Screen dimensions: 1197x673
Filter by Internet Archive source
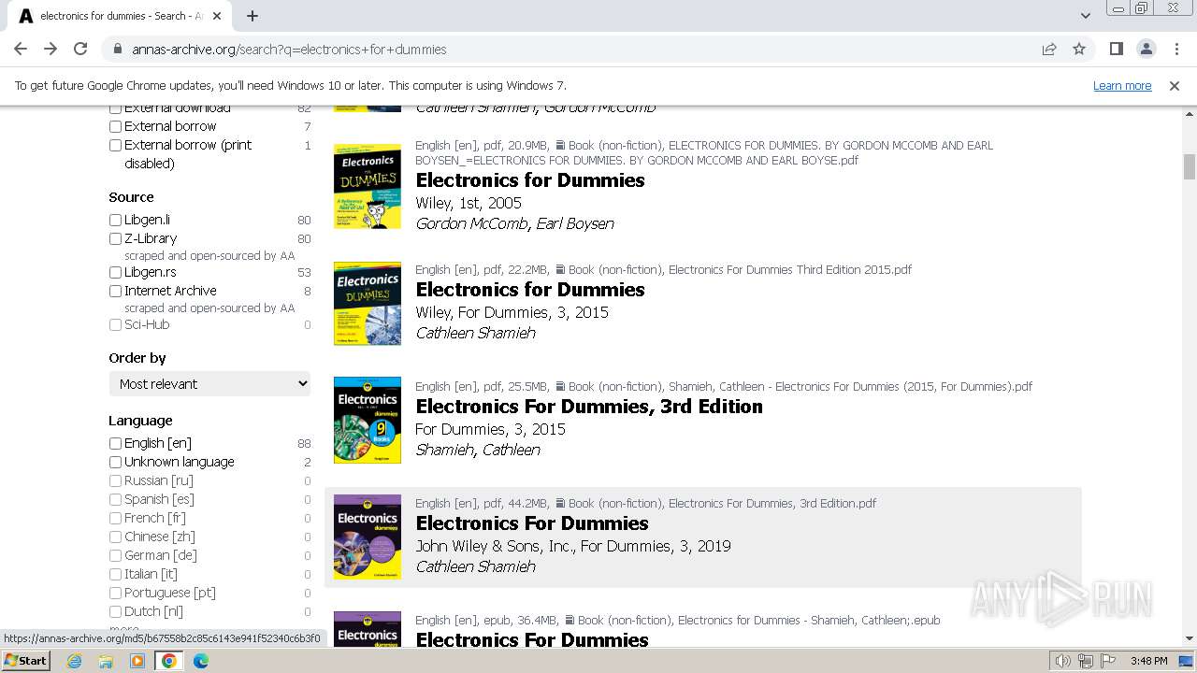(115, 291)
